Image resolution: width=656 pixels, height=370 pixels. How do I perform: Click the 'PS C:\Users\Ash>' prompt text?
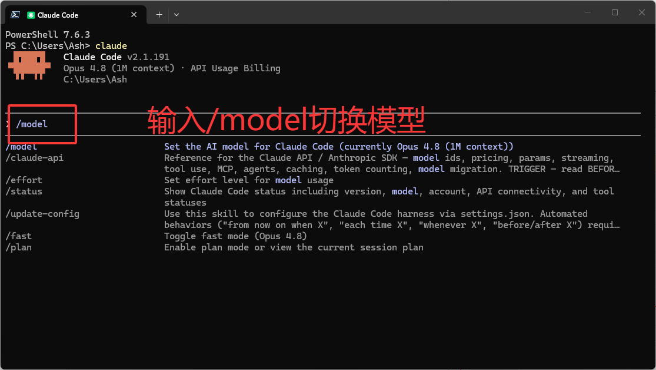coord(48,46)
